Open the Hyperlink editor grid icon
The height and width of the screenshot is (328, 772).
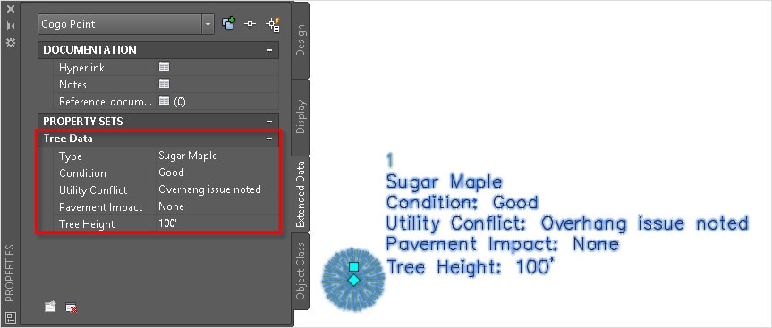tap(164, 67)
